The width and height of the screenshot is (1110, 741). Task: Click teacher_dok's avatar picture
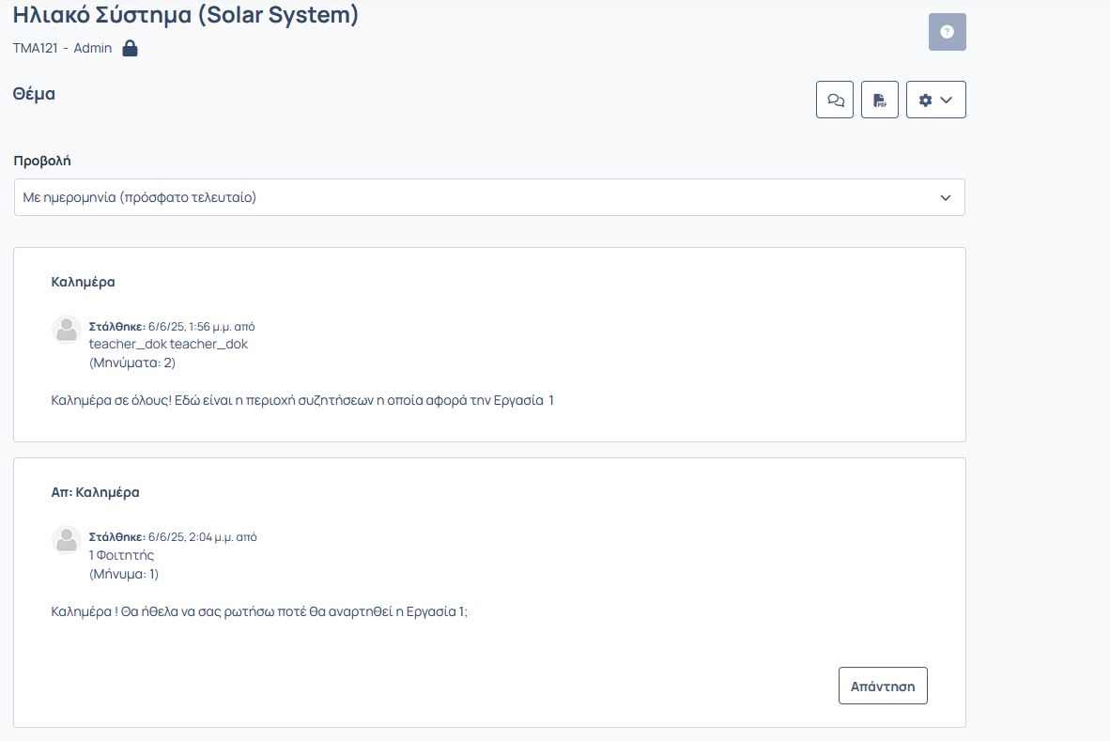point(67,330)
